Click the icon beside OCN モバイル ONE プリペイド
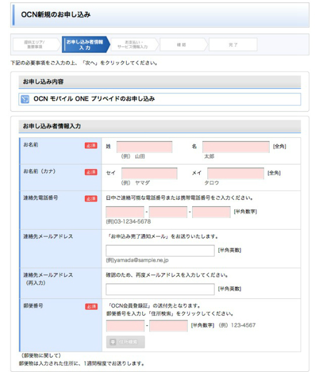 tap(25, 99)
